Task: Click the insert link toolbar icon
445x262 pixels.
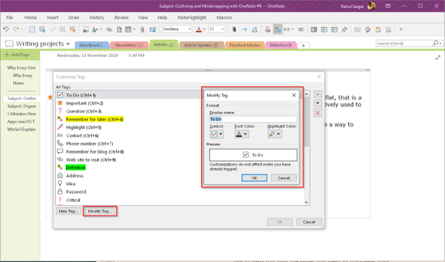Action: (x=109, y=29)
